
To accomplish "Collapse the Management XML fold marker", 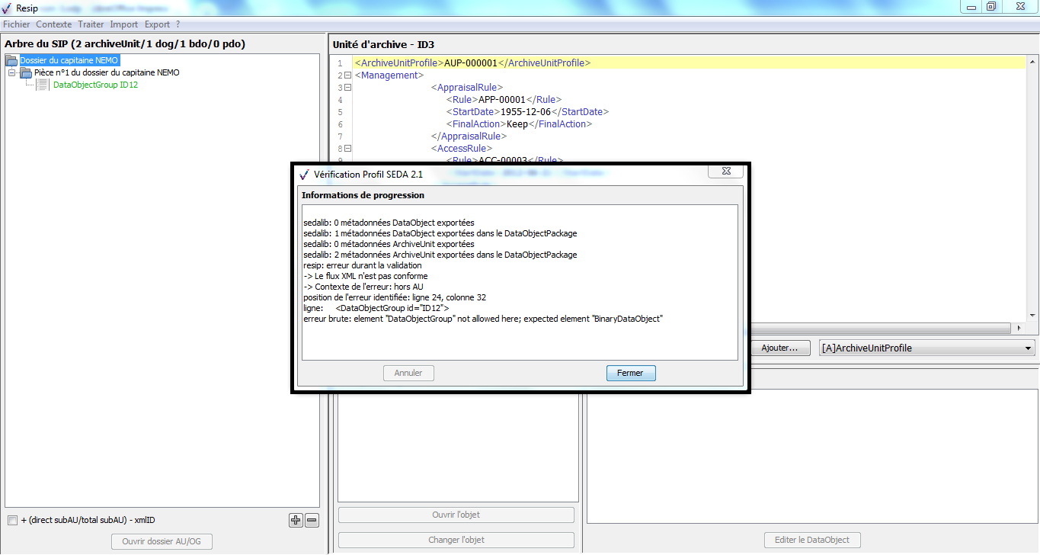I will click(347, 75).
